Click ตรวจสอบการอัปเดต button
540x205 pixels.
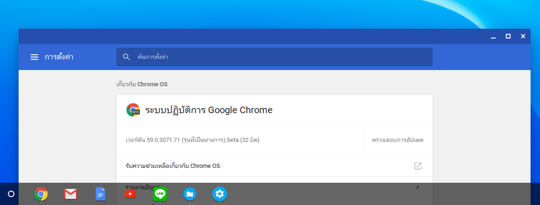[x=398, y=140]
